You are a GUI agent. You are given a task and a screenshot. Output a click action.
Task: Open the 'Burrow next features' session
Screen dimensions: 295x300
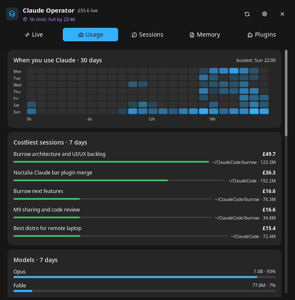(x=38, y=191)
